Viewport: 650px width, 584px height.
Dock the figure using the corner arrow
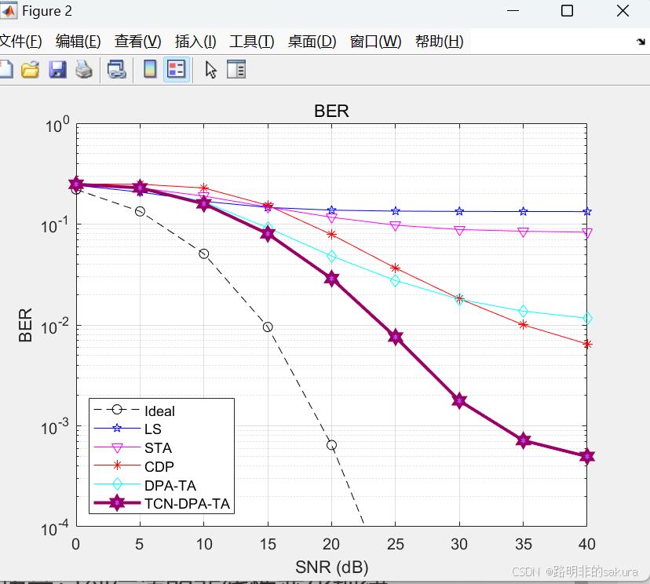pos(641,42)
